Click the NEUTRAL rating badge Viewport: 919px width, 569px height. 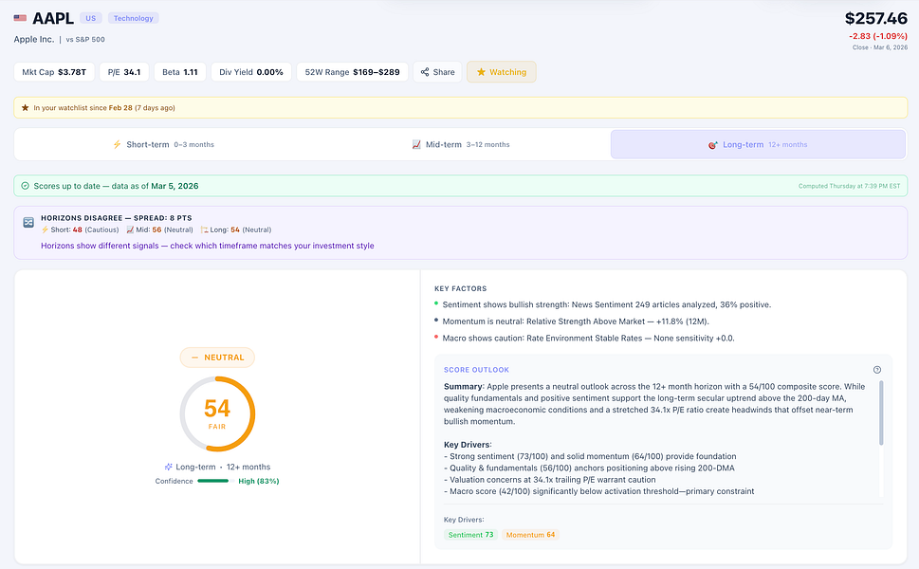pos(217,358)
